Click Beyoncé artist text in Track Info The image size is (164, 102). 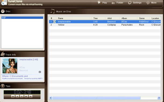click(24, 71)
